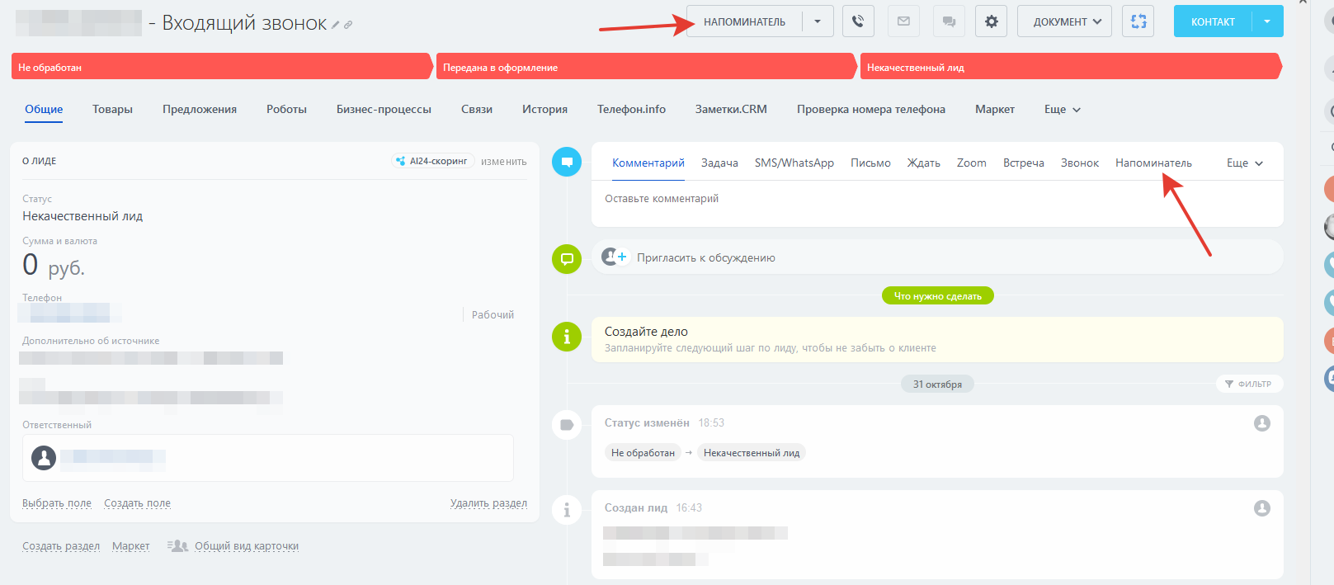Click изменить in О ЛИДЕ section
Viewport: 1334px width, 585px height.
[503, 162]
